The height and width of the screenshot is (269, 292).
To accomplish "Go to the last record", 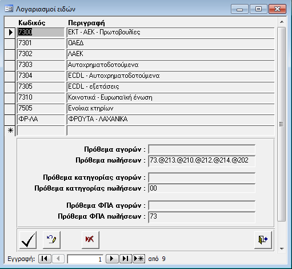I will [125, 259].
